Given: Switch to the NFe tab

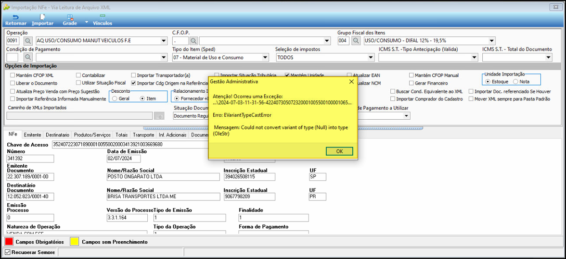Looking at the screenshot, I should (14, 135).
